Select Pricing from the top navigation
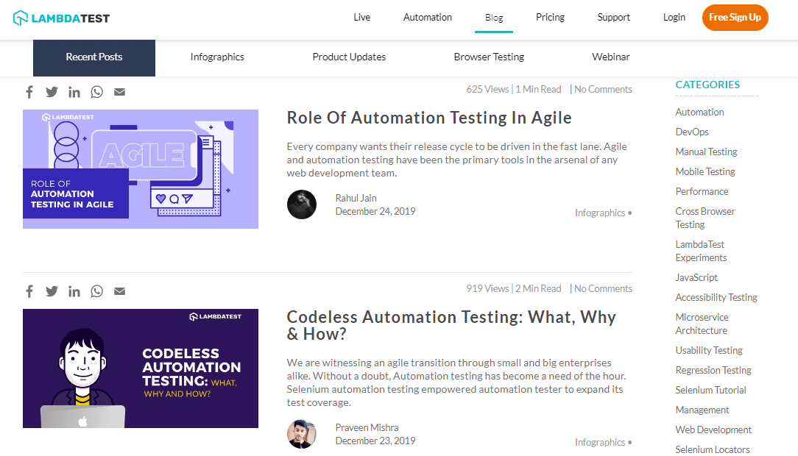This screenshot has height=456, width=798. point(550,17)
